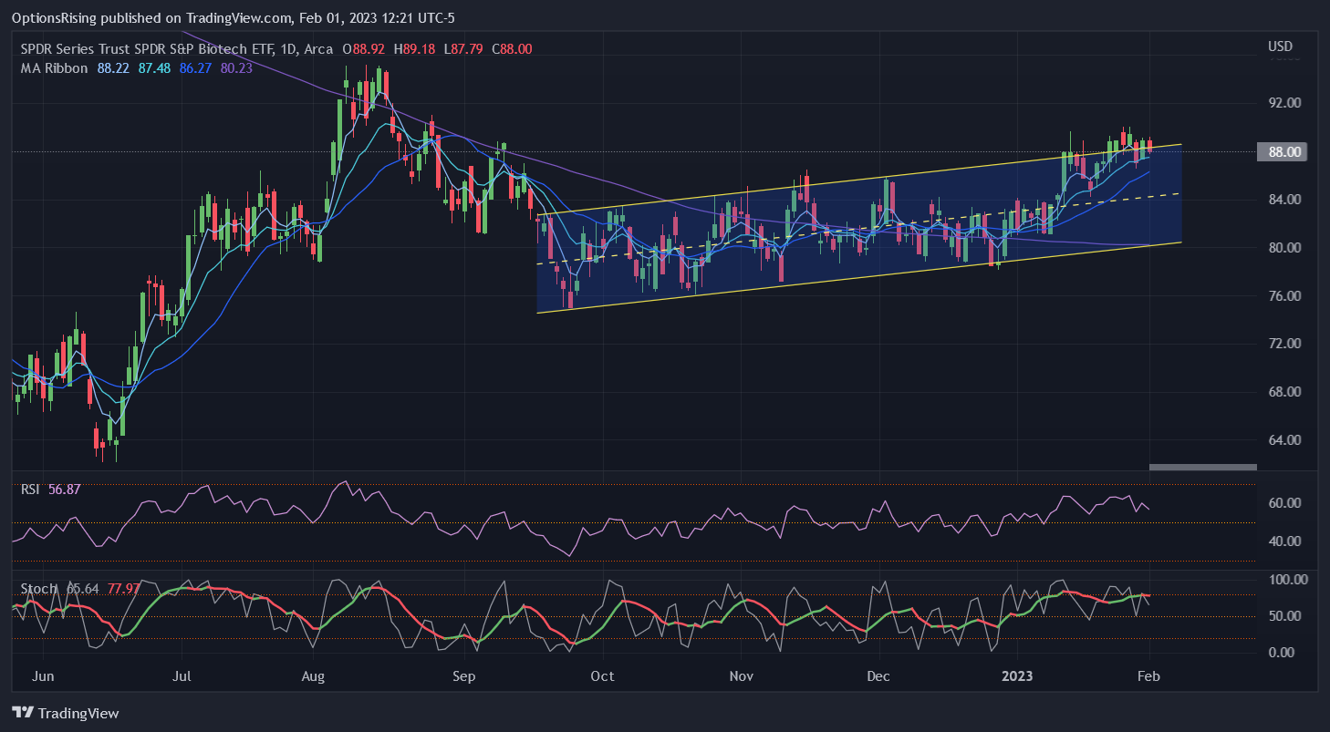Click the Aug label on time axis
The image size is (1330, 732).
[x=314, y=676]
